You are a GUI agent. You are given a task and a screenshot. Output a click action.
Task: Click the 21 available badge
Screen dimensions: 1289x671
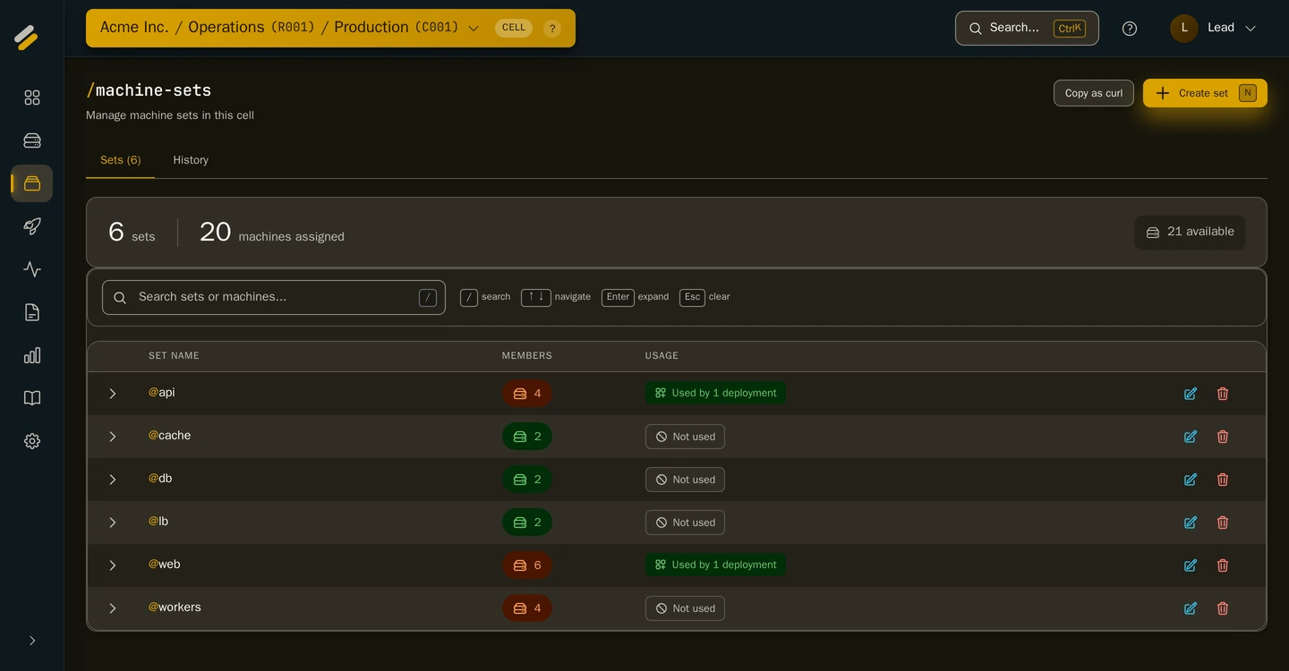[1190, 232]
